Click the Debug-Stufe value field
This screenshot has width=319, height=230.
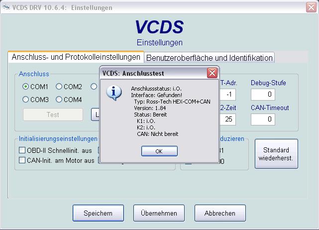263,95
